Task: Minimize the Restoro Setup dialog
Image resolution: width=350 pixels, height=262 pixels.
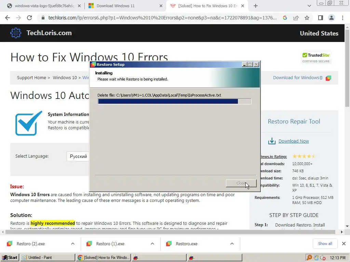Action: click(244, 64)
